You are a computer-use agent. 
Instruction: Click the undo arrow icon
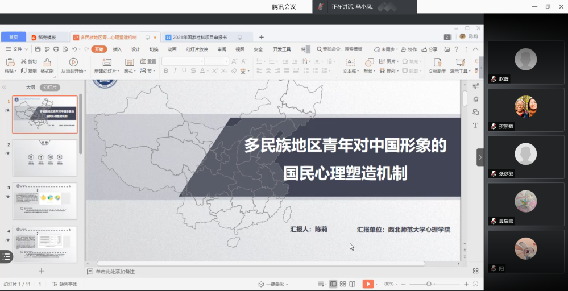[x=74, y=49]
